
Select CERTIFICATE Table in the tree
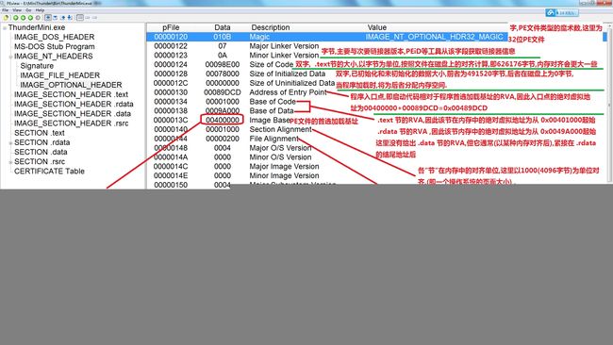coord(49,172)
